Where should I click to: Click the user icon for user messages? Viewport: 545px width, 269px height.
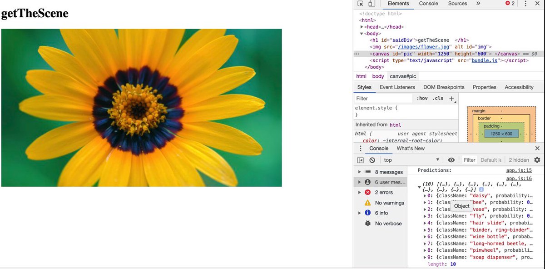368,182
